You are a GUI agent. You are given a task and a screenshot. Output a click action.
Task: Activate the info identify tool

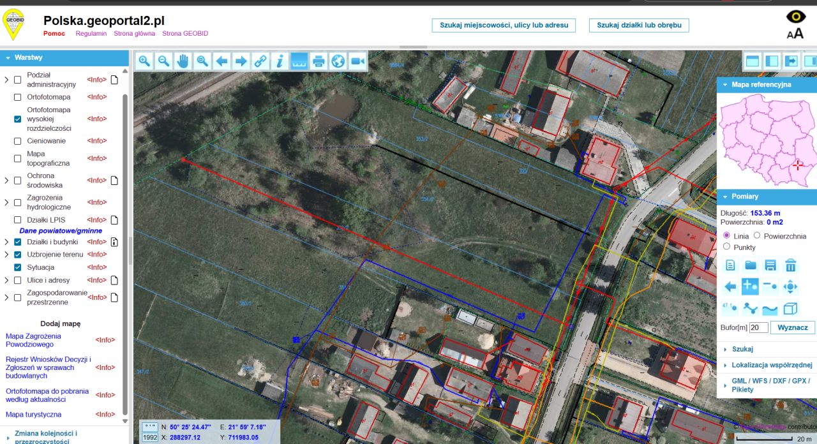pos(280,61)
